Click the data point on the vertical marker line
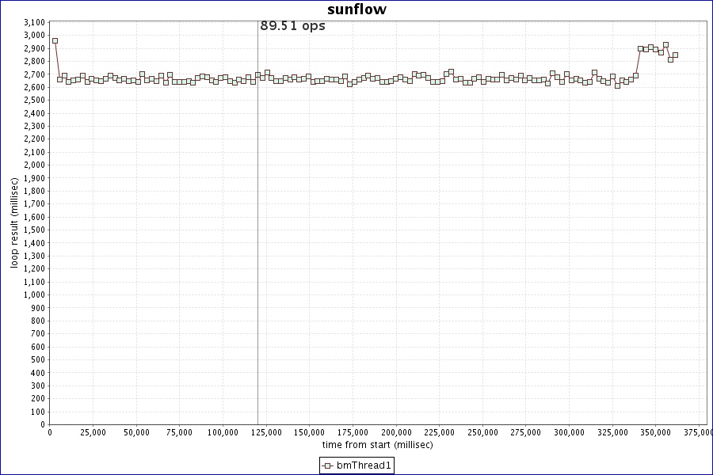713x475 pixels. tap(257, 75)
